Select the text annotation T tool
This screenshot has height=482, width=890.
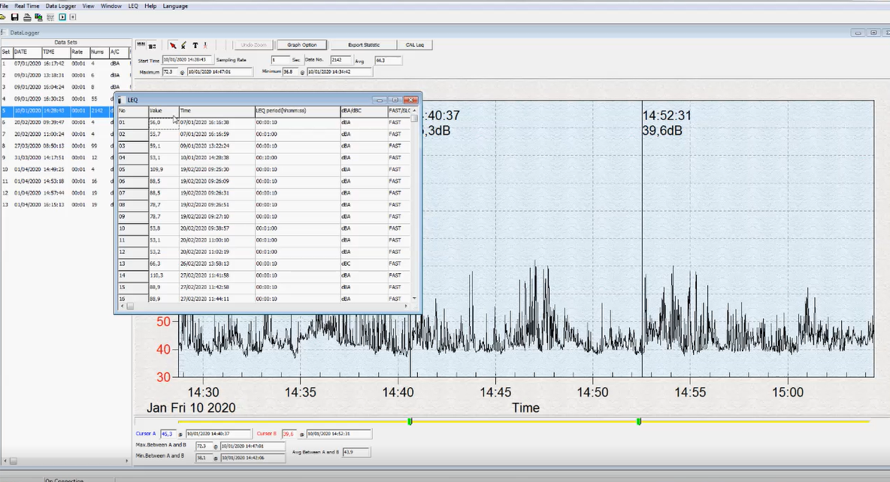point(195,45)
